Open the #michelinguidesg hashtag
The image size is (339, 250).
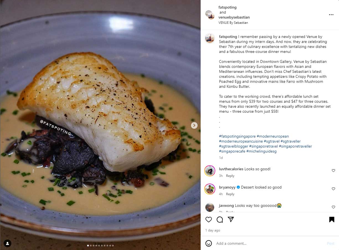(x=261, y=151)
